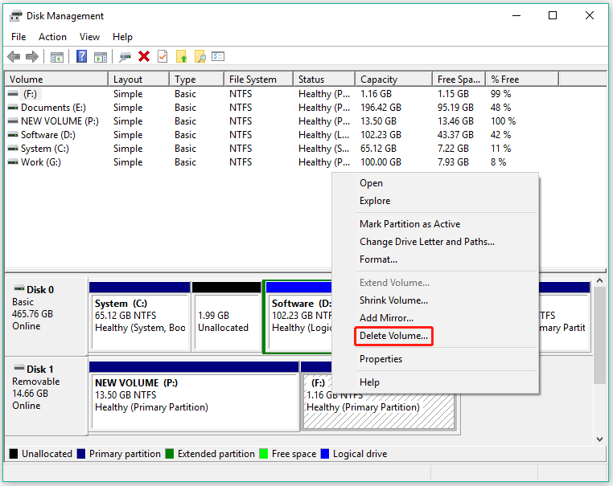
Task: Click the connect drive toolbar icon
Action: pos(125,56)
